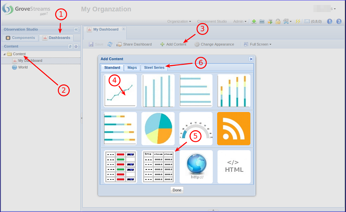The width and height of the screenshot is (346, 212).
Task: Click the refresh icon beside Save
Action: click(110, 44)
